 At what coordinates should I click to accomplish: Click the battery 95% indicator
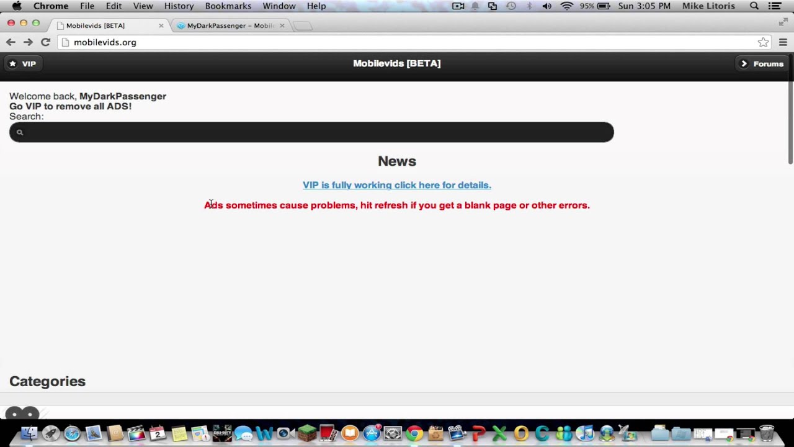[595, 6]
